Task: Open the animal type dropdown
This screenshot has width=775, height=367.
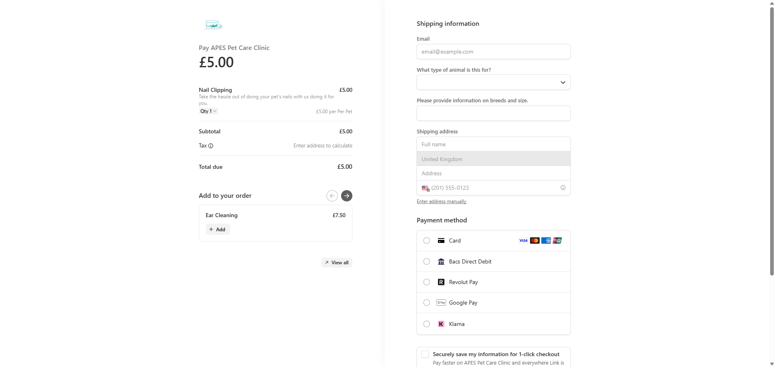Action: (x=493, y=82)
